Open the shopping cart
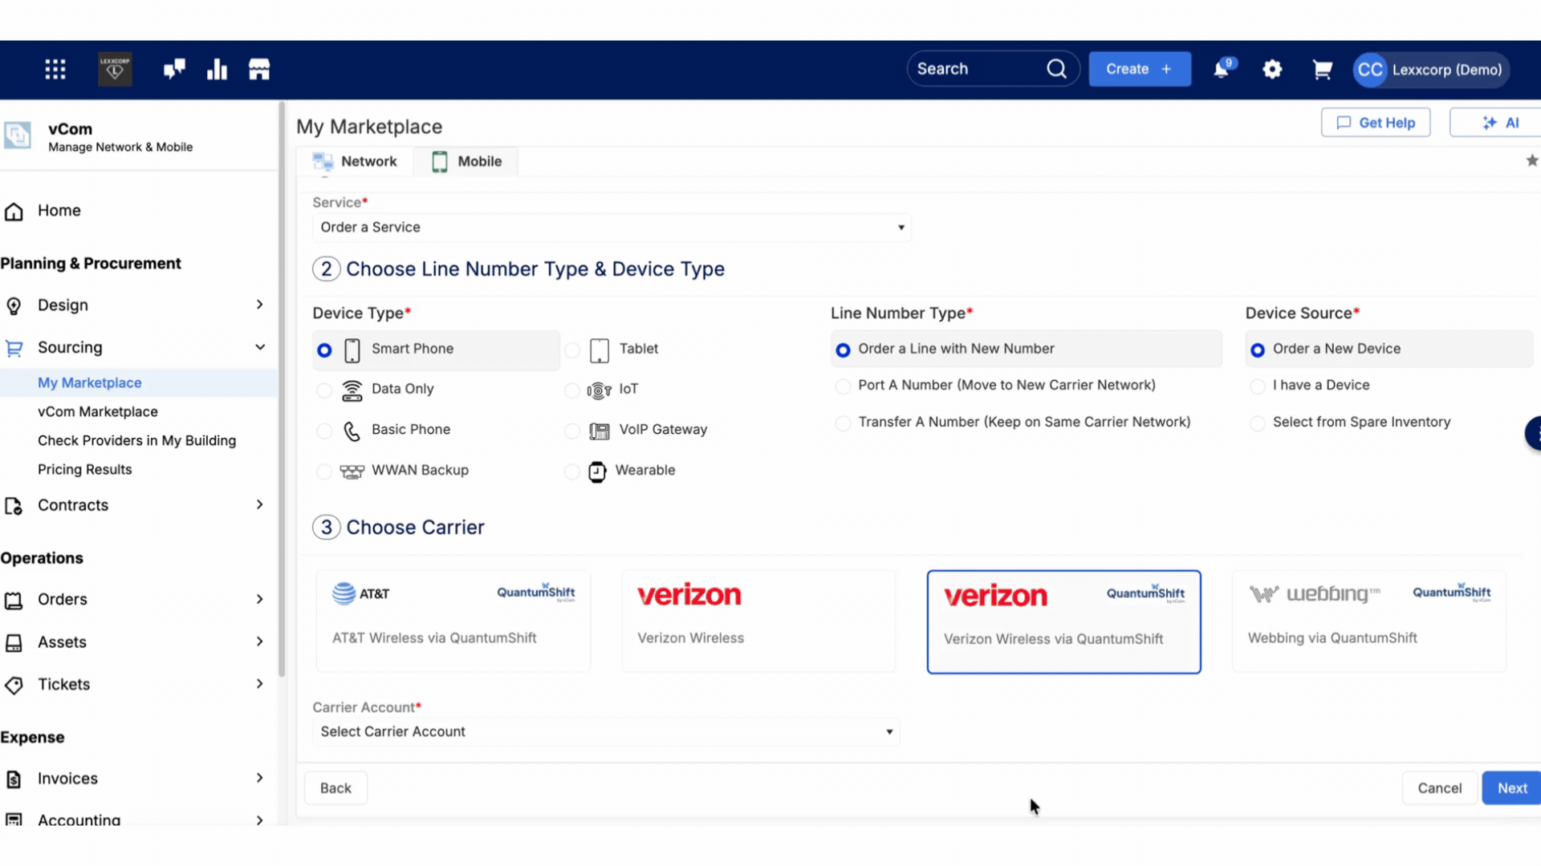 click(x=1322, y=69)
